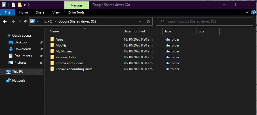
Task: Go up one level with the up arrow
Action: point(26,21)
